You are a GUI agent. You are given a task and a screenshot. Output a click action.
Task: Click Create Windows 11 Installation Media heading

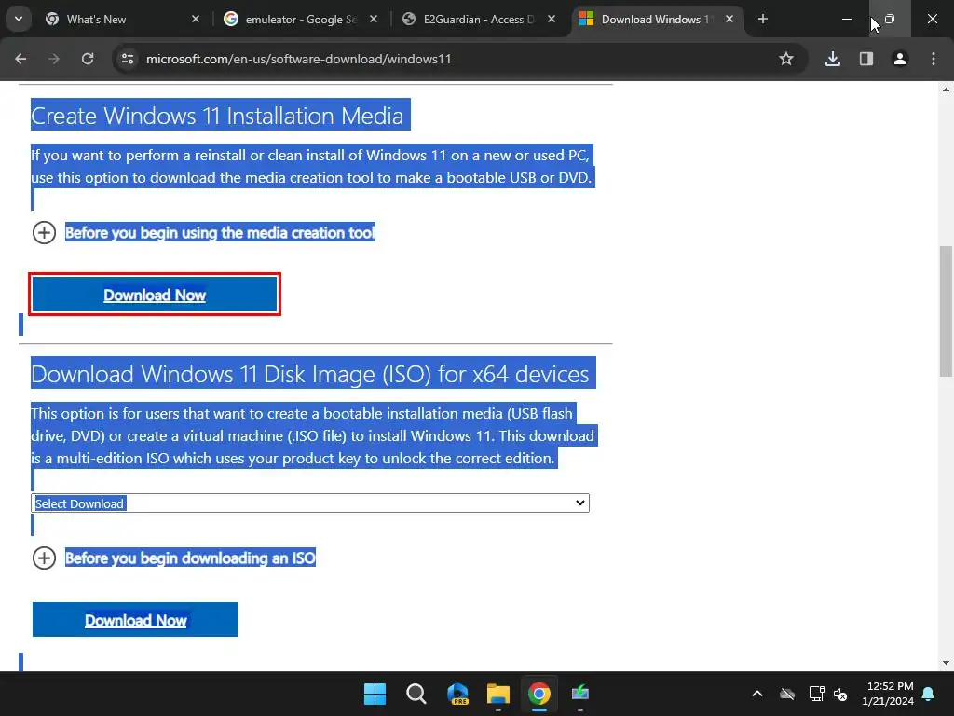(217, 116)
